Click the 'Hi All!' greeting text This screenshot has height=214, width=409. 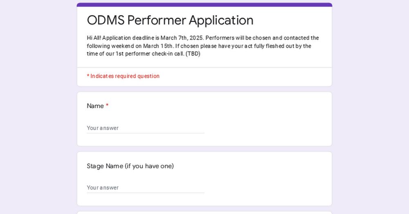(x=94, y=38)
